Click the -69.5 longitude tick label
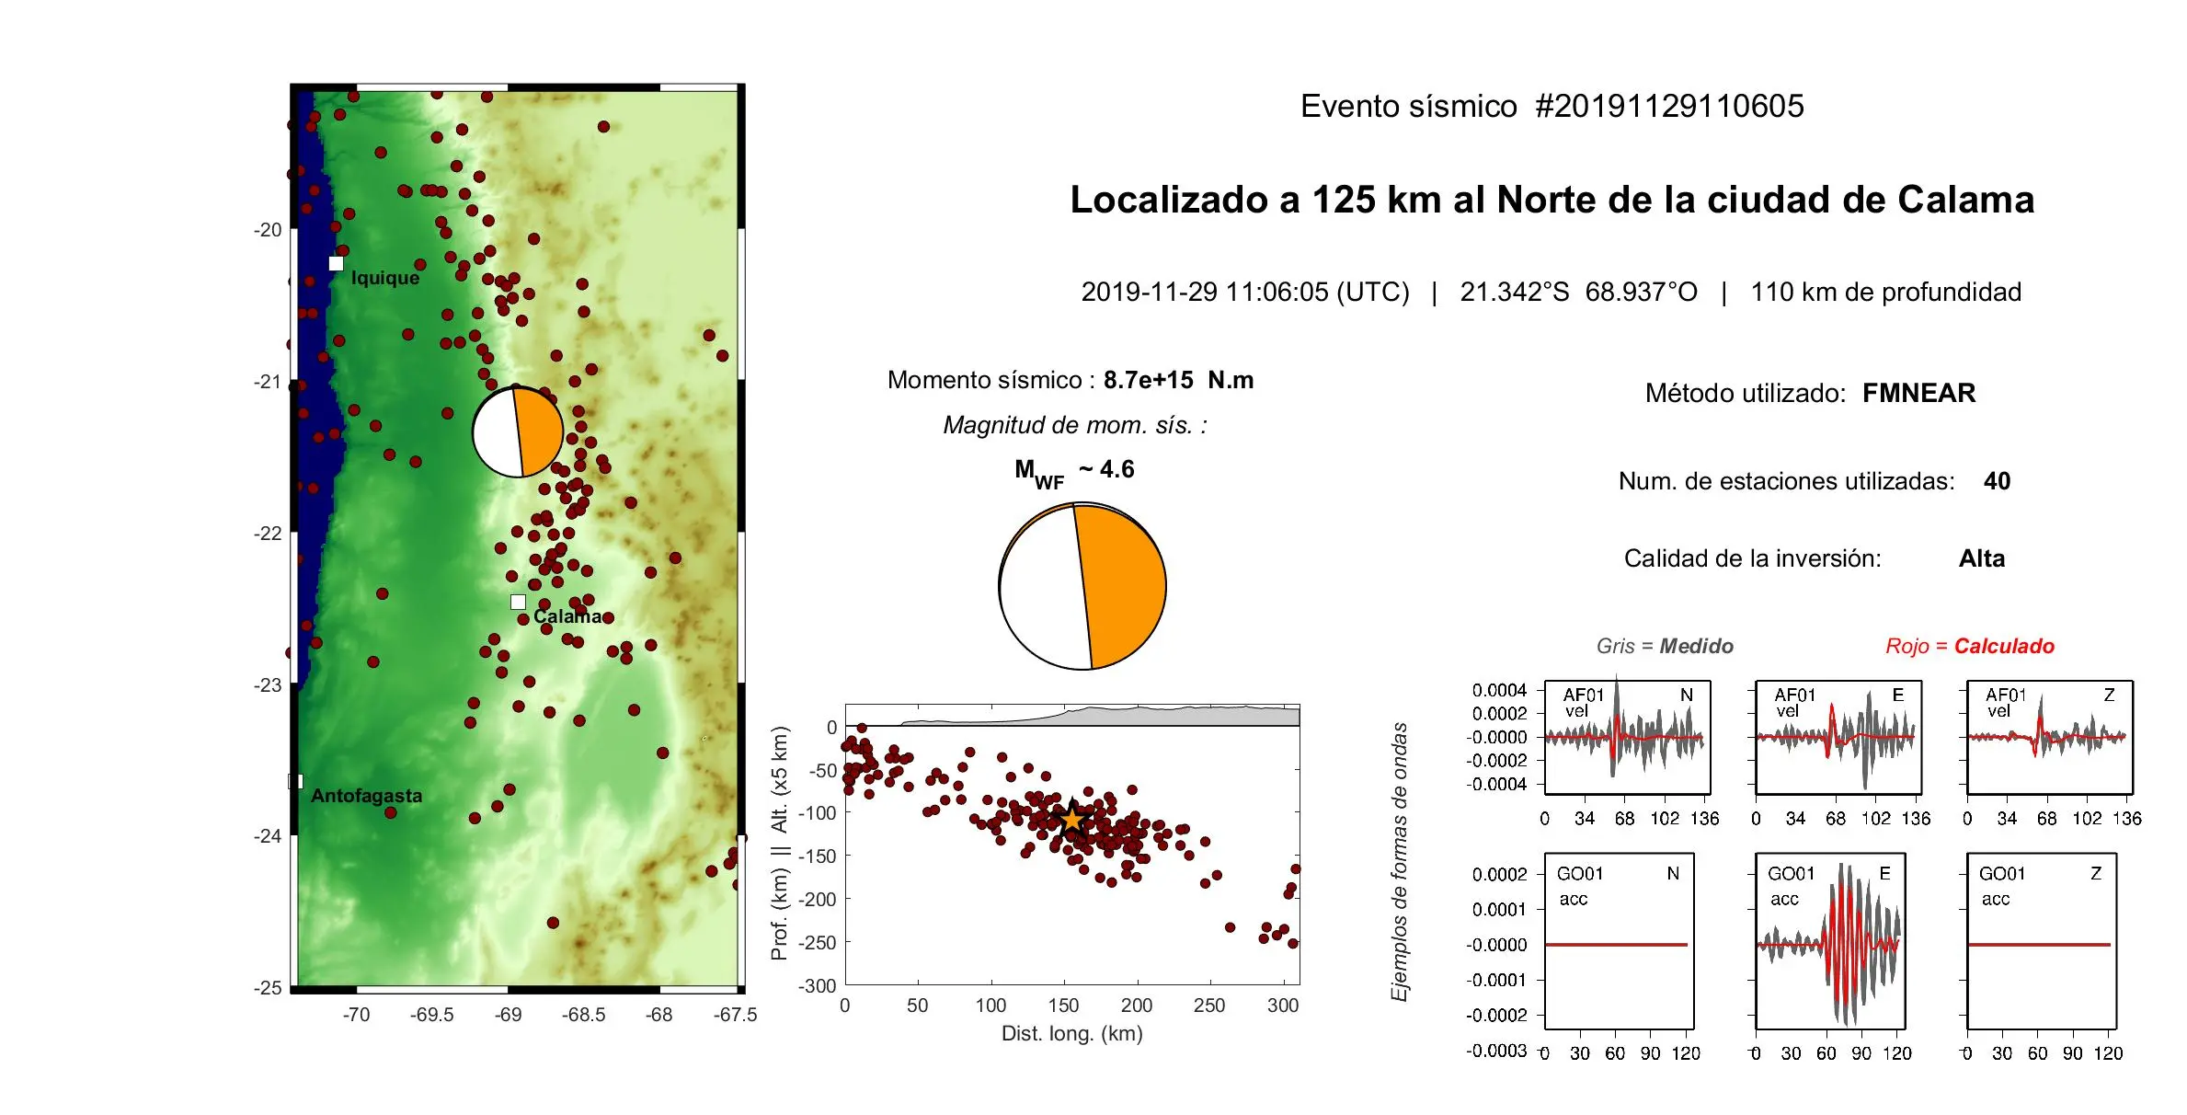 (x=432, y=1015)
